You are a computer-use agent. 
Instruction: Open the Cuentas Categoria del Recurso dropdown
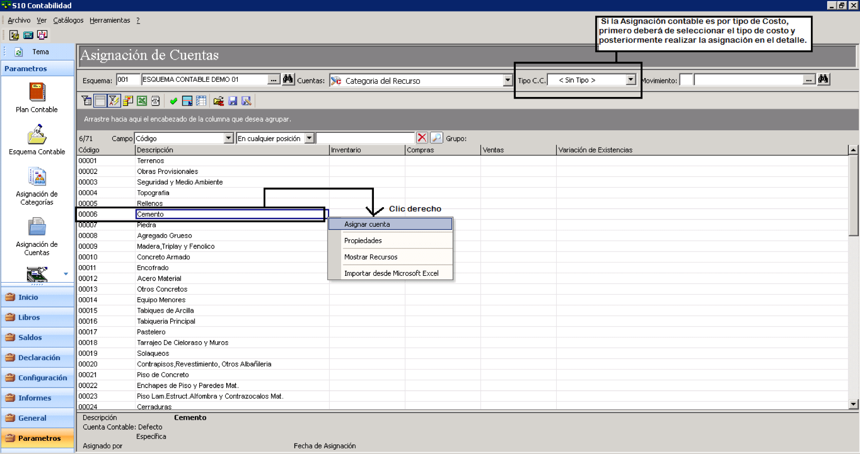pos(507,80)
